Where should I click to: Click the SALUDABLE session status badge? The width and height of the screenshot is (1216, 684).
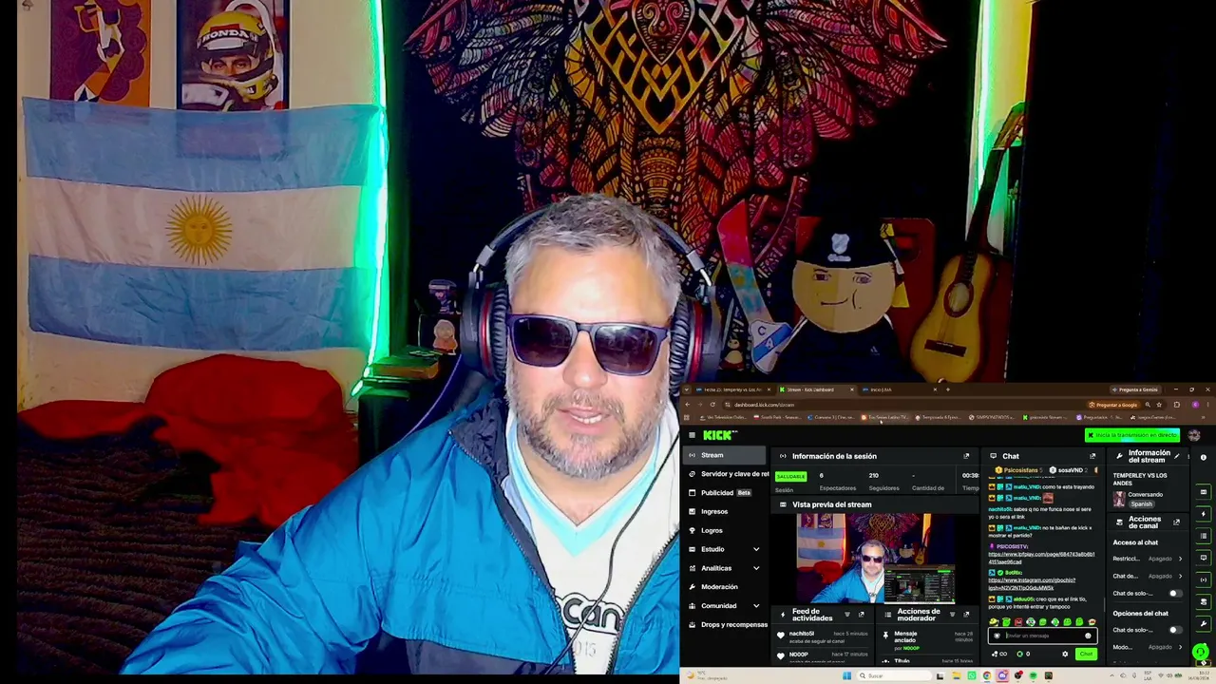(x=790, y=476)
